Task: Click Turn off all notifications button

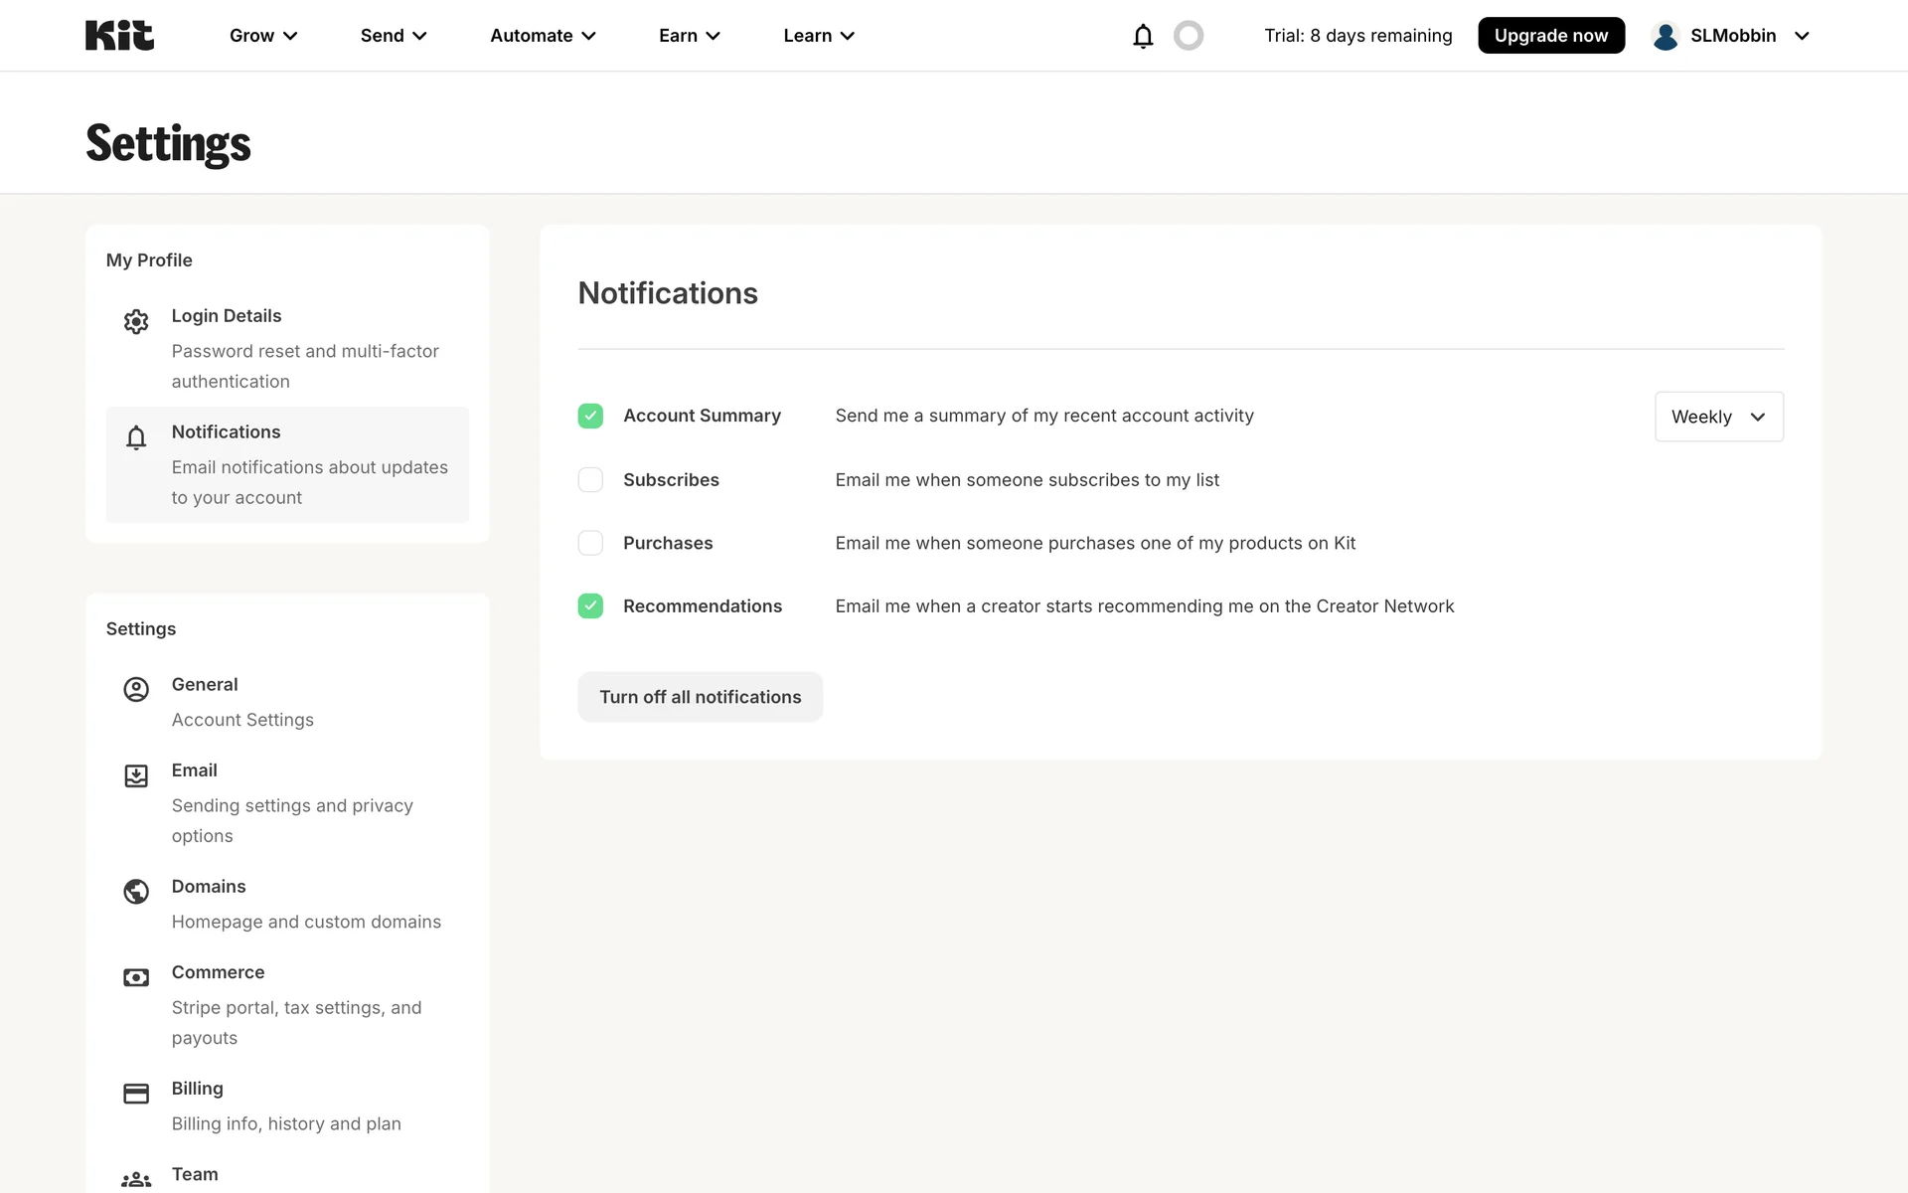Action: (x=700, y=697)
